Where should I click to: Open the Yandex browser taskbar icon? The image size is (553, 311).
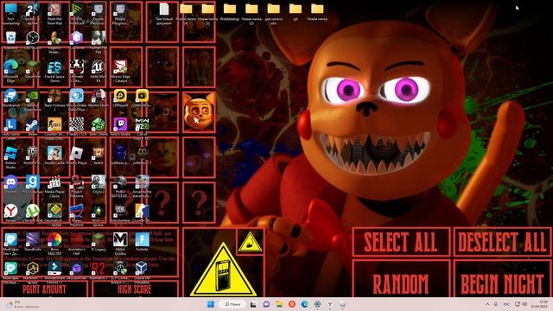(x=330, y=304)
